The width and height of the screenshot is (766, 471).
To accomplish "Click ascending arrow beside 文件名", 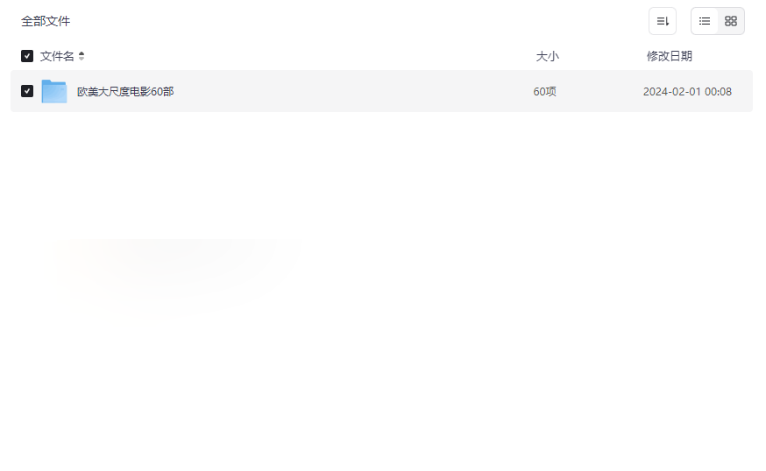I will 82,53.
